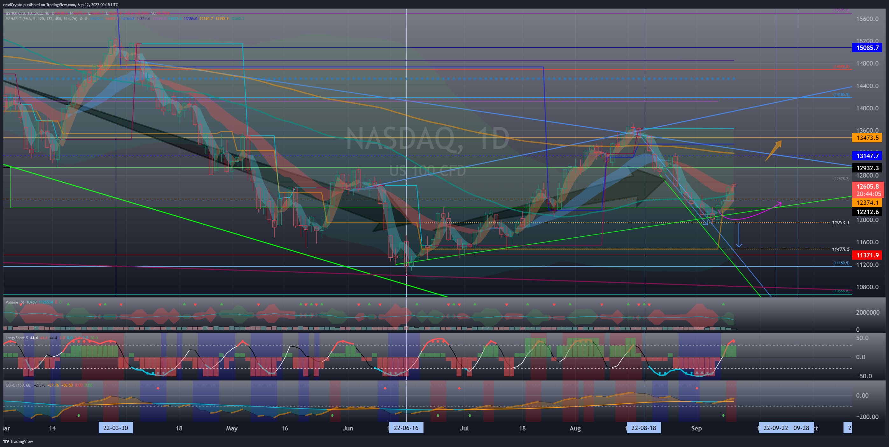Click the 50.0 value on Long/Short scale
This screenshot has width=889, height=447.
click(862, 338)
